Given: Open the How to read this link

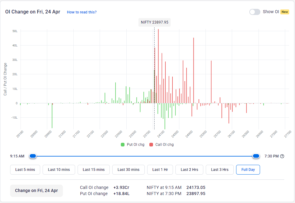Looking at the screenshot, I should point(82,12).
